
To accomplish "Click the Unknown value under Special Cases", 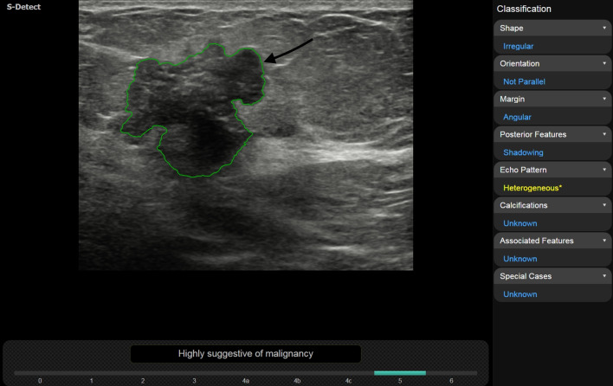I will (x=520, y=294).
